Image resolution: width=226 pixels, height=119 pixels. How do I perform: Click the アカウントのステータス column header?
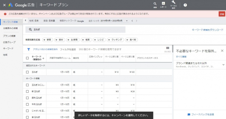pos(148,58)
